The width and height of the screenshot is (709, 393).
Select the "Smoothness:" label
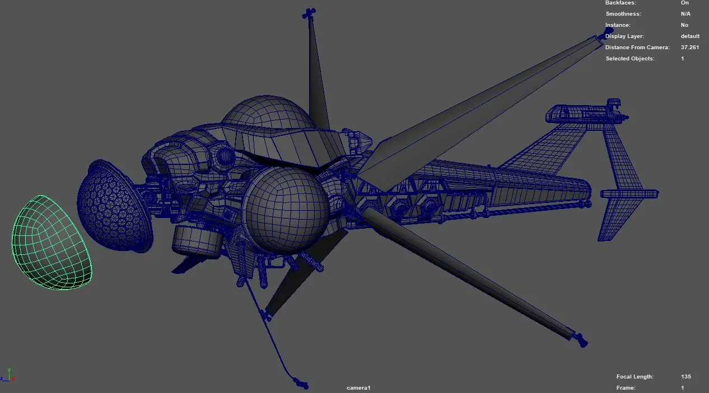[623, 14]
